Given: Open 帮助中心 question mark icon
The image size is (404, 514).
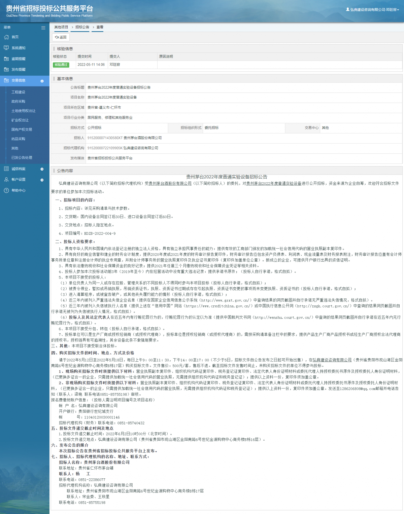Looking at the screenshot, I should coord(6,190).
